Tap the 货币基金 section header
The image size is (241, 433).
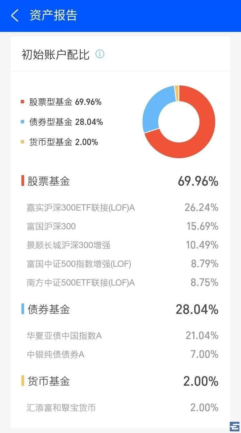pyautogui.click(x=49, y=381)
